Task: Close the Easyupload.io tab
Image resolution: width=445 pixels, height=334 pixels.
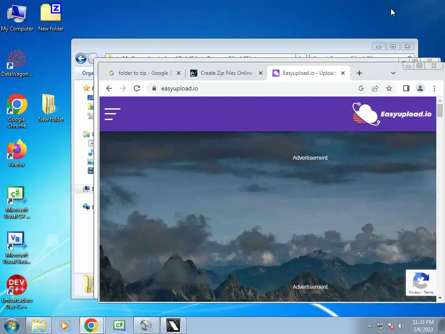Action: (x=343, y=73)
